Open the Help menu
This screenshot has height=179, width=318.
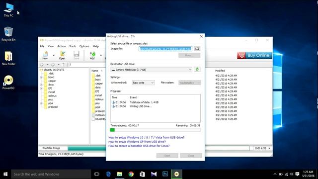96,46
